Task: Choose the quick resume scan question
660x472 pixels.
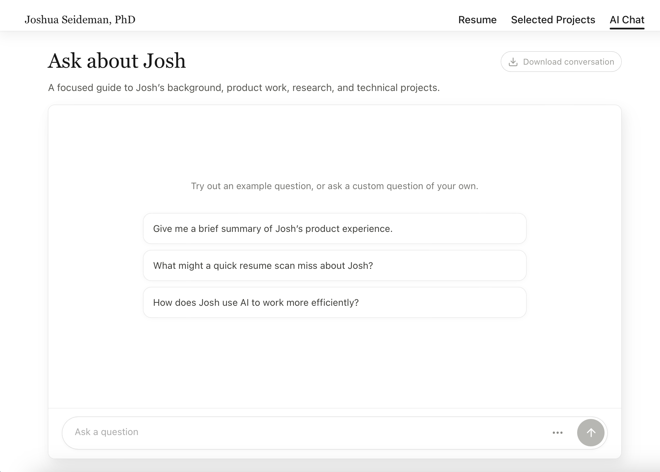Action: (x=334, y=265)
